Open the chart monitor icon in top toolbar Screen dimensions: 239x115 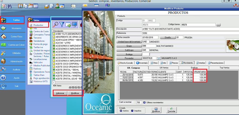[73, 6]
